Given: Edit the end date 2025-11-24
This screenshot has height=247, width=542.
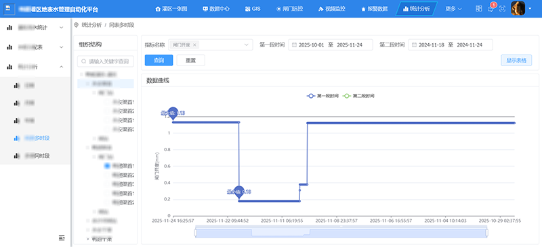Looking at the screenshot, I should (x=350, y=45).
